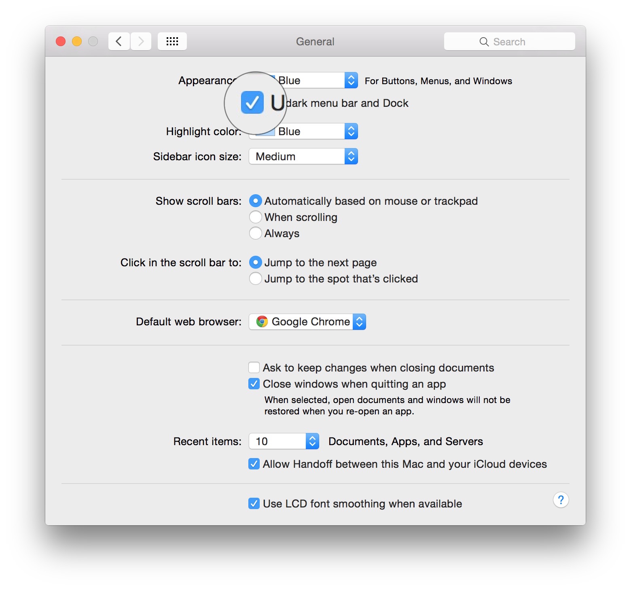This screenshot has height=590, width=631.
Task: Show all preferences grid icon
Action: click(x=172, y=41)
